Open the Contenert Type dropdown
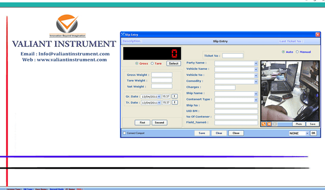The height and width of the screenshot is (190, 325). (x=256, y=100)
